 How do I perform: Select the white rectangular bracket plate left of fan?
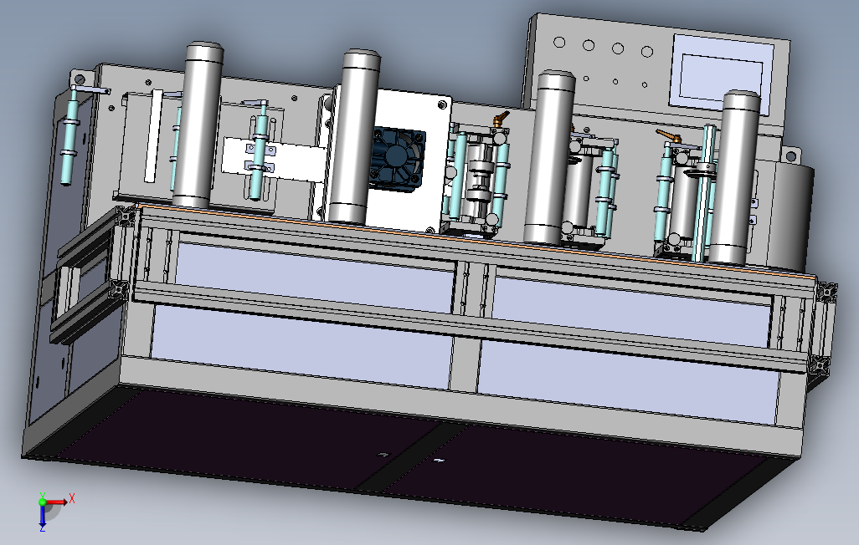point(274,158)
